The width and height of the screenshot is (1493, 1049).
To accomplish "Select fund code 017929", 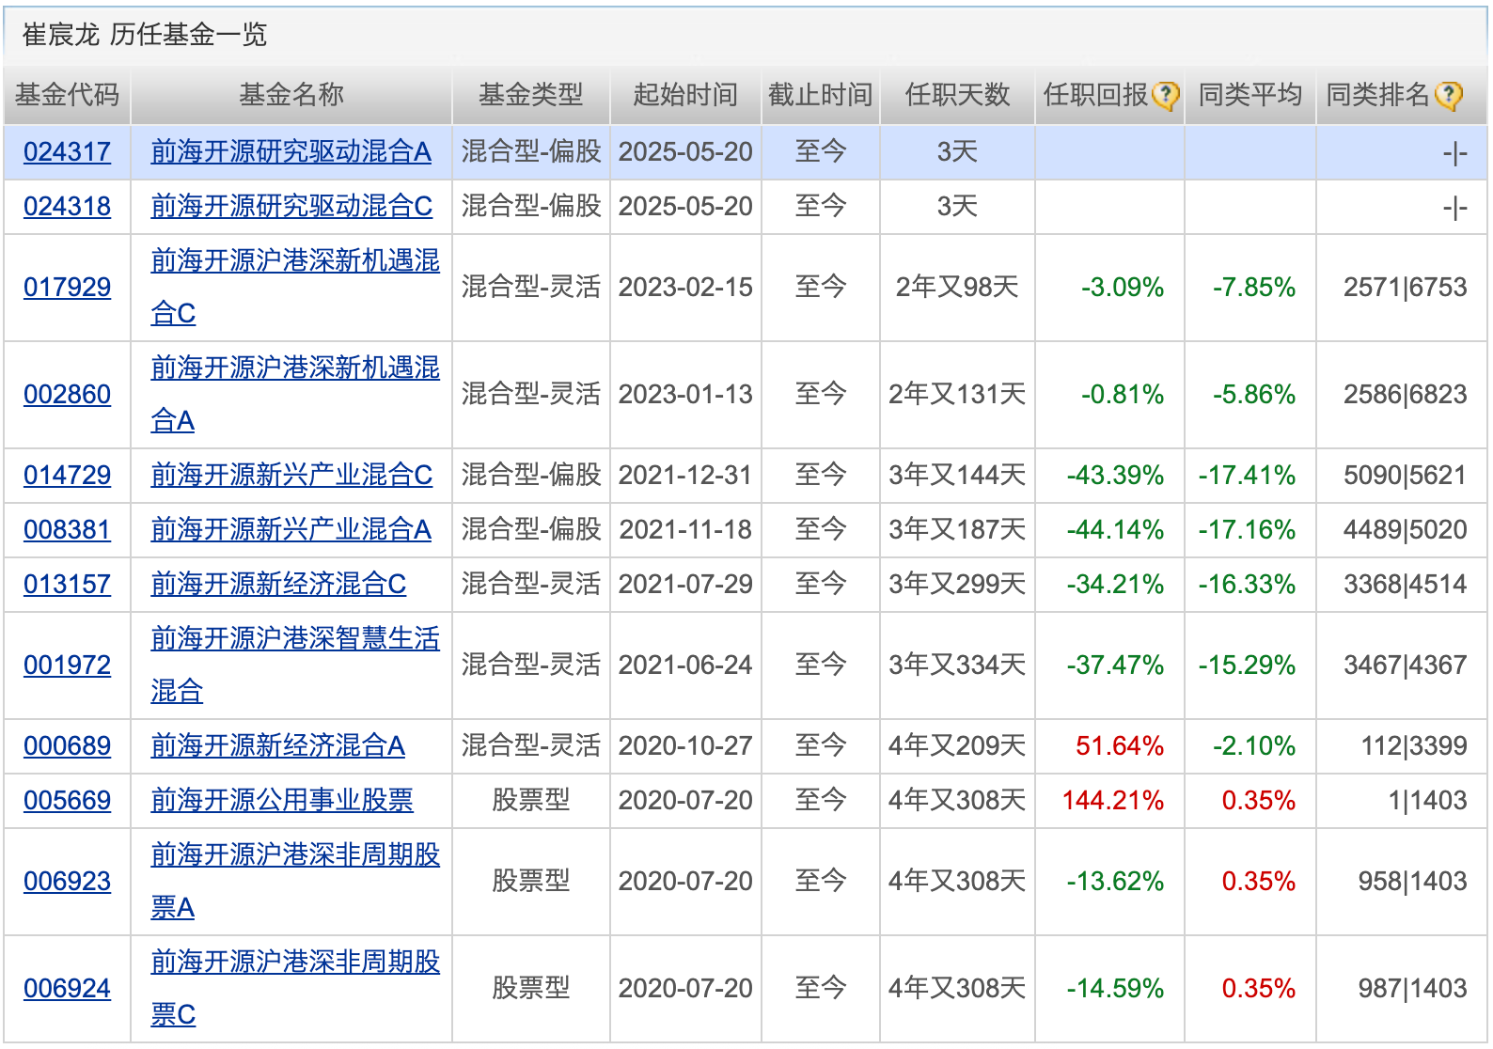I will [x=67, y=287].
